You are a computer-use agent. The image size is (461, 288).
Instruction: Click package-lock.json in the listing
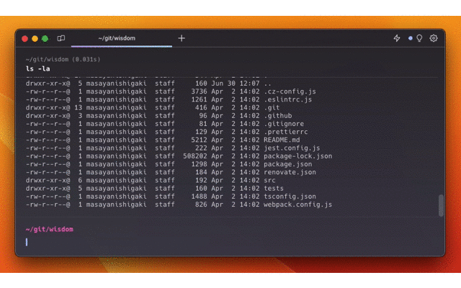297,156
